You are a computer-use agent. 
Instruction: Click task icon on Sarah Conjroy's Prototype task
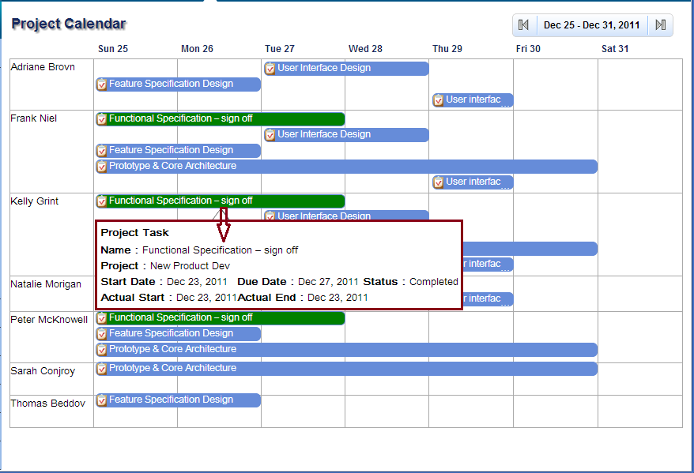pyautogui.click(x=102, y=369)
